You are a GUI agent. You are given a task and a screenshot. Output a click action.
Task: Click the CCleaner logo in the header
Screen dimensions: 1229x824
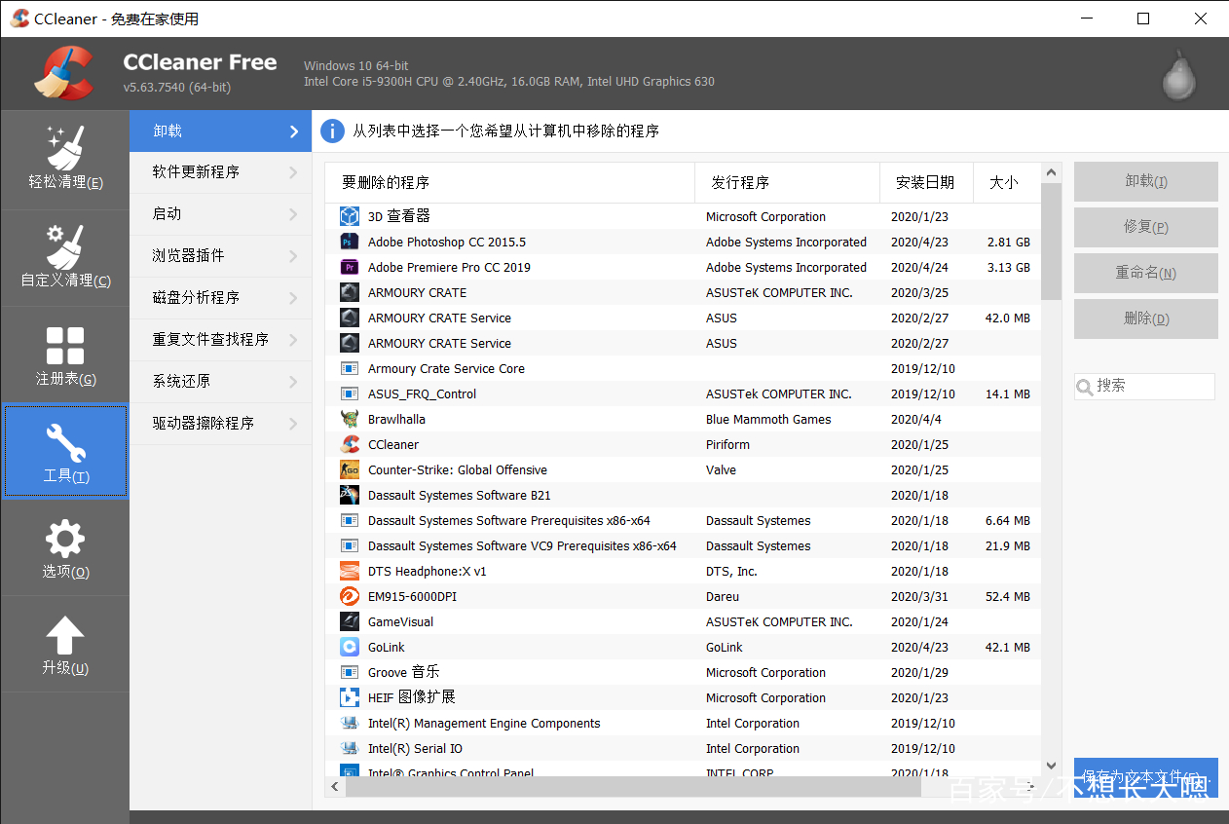63,74
